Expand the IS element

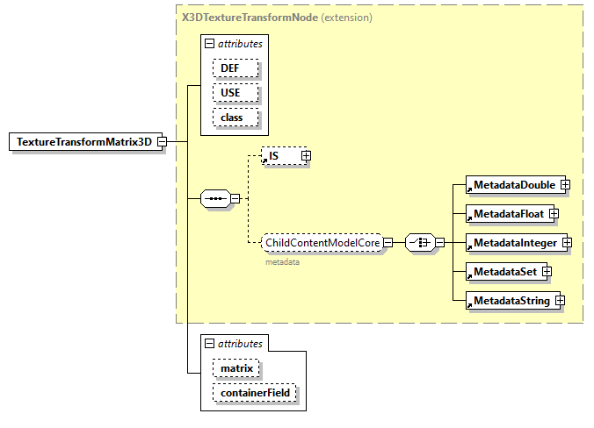tap(306, 156)
